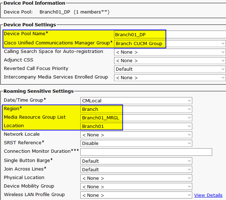
Task: Click the Device Pool Name label
Action: [x=26, y=34]
